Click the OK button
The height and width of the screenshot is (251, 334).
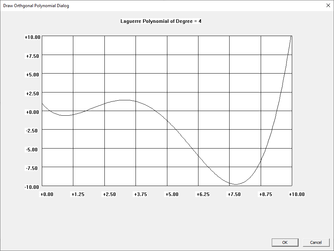[285, 242]
